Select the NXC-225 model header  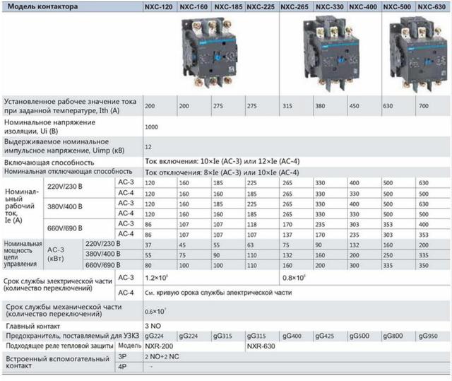tap(261, 8)
